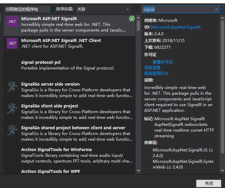Open the search box dropdown arrow

[x=222, y=9]
